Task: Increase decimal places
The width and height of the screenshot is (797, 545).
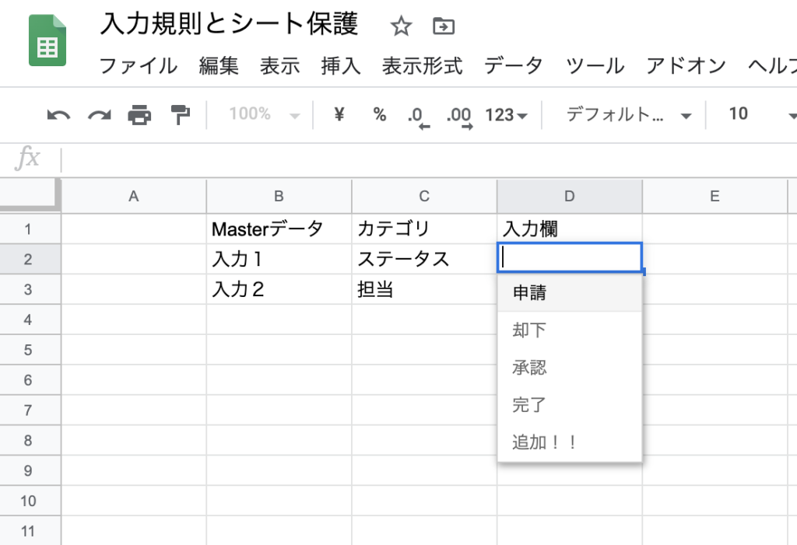Action: (x=459, y=117)
